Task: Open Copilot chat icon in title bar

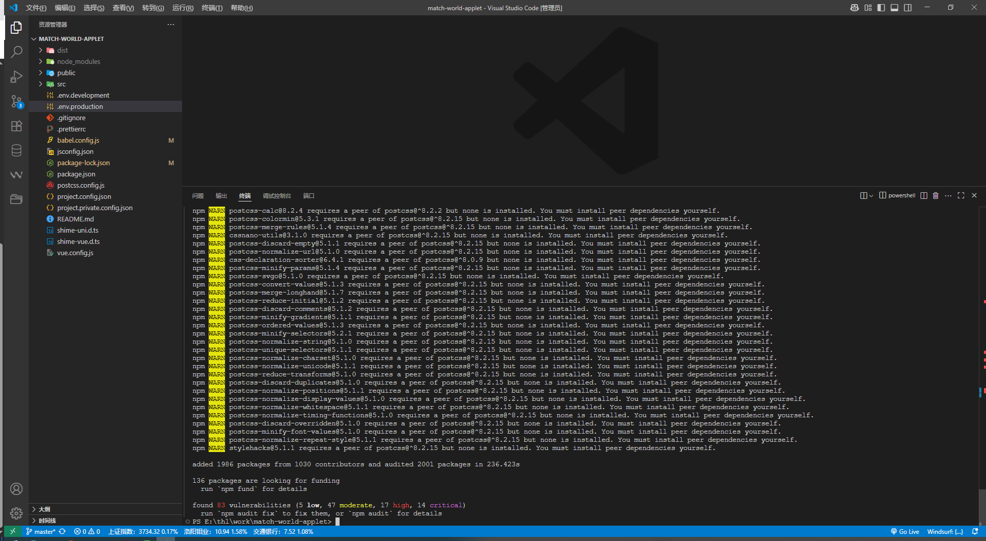Action: tap(855, 8)
